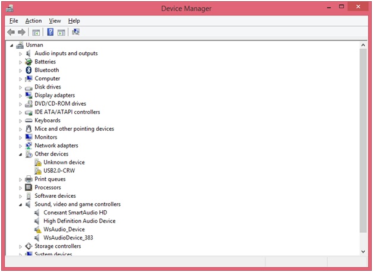Expand the Monitors category arrow
373x272 pixels.
pos(20,138)
